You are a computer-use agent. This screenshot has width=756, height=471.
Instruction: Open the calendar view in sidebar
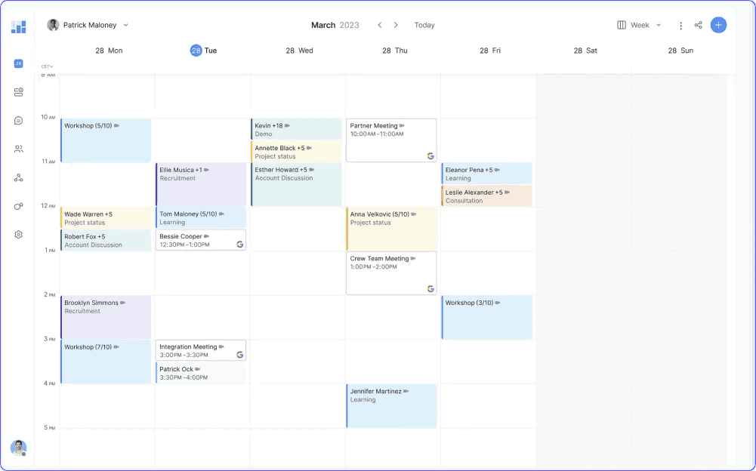point(18,63)
